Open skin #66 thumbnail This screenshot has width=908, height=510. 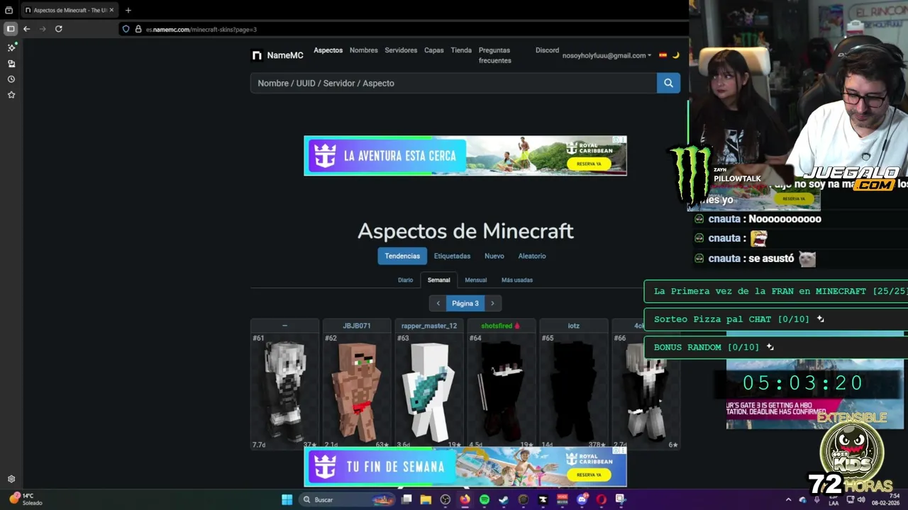[646, 390]
